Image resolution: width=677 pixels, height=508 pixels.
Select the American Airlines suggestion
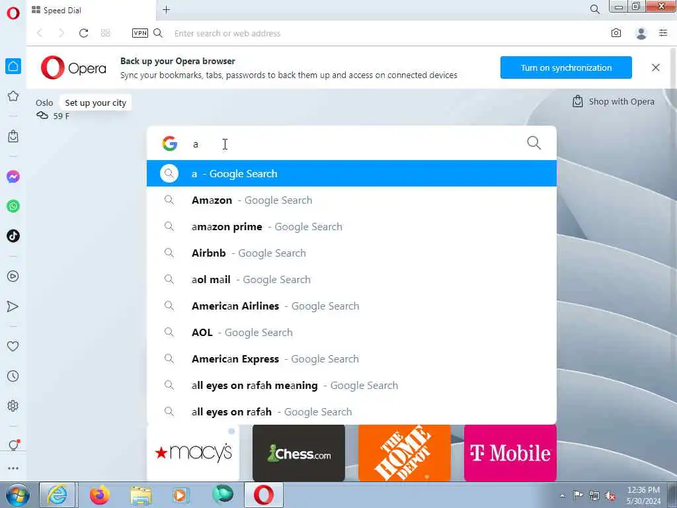352,306
